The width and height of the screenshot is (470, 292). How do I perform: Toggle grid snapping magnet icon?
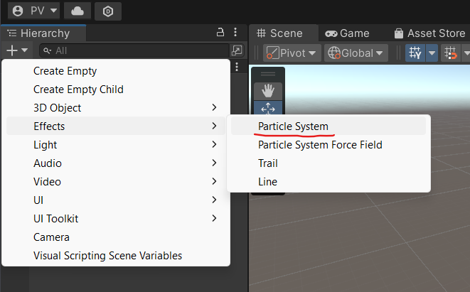click(x=450, y=53)
